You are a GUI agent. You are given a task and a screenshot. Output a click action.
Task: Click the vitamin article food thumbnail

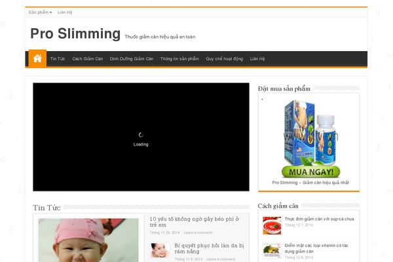[x=272, y=250]
